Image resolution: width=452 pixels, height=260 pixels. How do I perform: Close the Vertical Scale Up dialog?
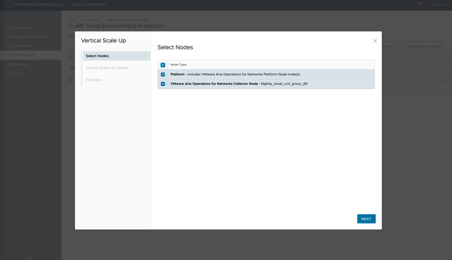[x=375, y=41]
